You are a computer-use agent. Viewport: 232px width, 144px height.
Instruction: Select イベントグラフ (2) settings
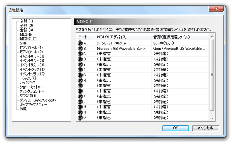(x=32, y=74)
